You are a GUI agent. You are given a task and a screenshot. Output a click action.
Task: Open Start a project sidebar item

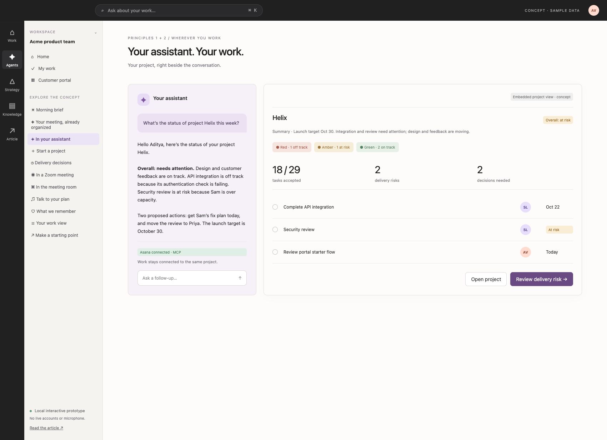tap(63, 151)
